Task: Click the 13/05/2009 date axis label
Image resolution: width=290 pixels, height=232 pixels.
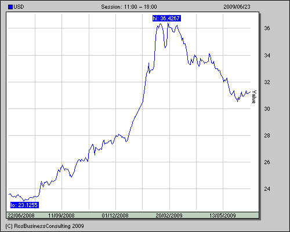Action: tap(223, 215)
